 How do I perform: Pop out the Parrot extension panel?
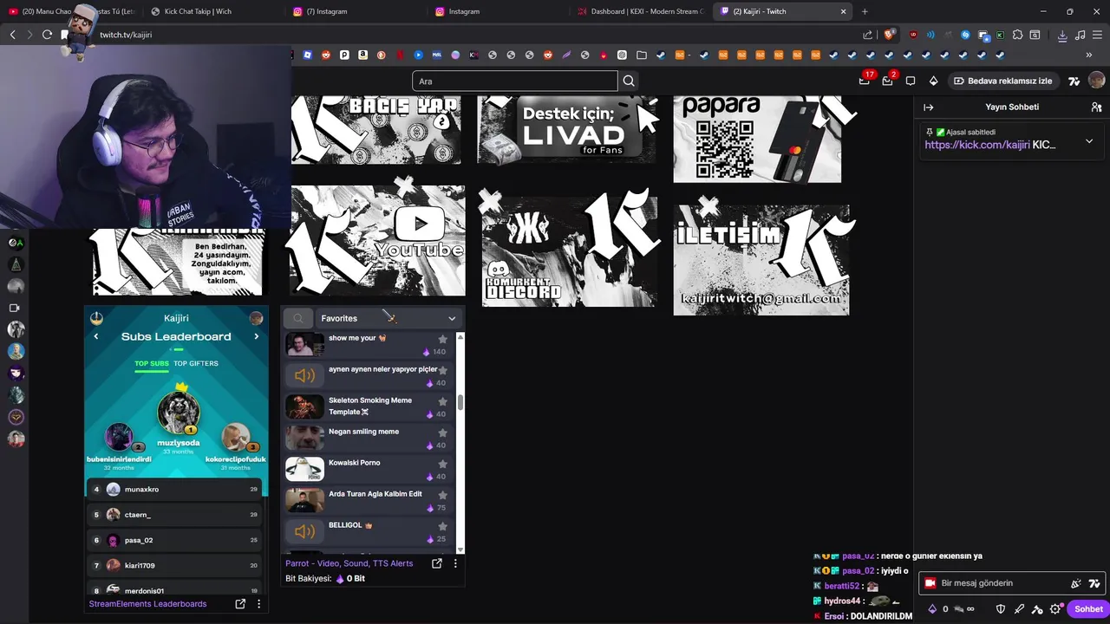pyautogui.click(x=437, y=563)
